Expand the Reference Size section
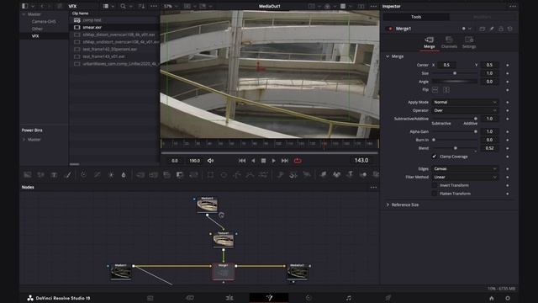 pyautogui.click(x=388, y=205)
